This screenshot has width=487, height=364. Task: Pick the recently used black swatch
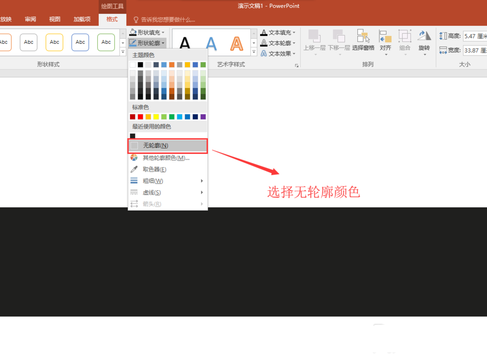(132, 136)
